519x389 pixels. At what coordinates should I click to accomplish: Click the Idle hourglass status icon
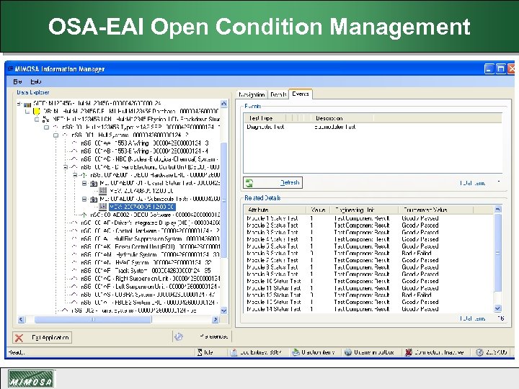[x=200, y=352]
